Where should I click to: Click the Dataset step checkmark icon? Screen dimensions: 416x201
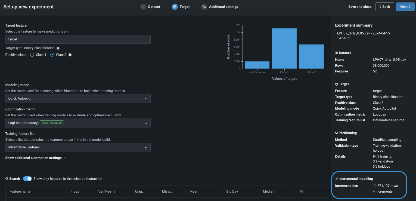143,7
